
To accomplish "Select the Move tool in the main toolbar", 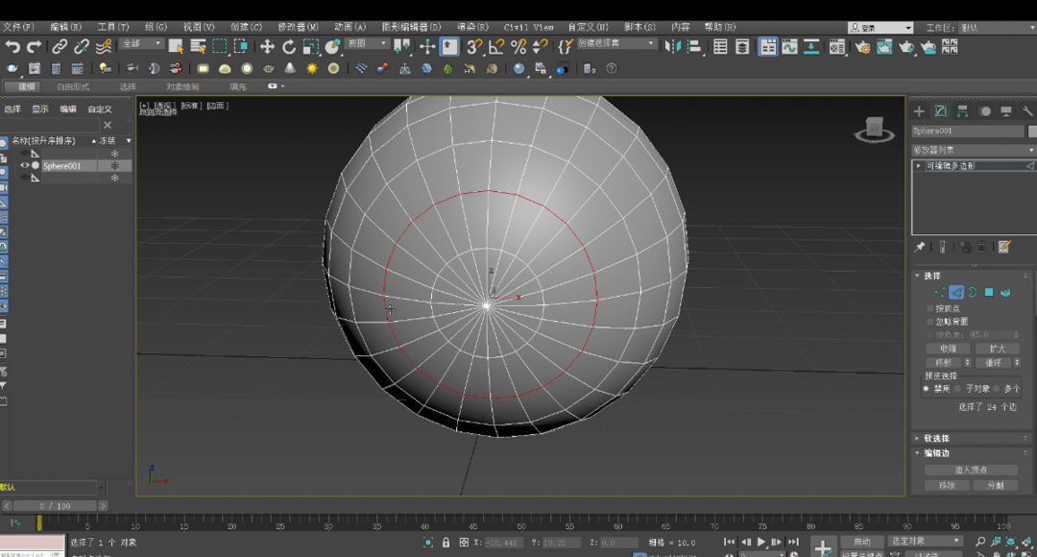I will tap(267, 46).
